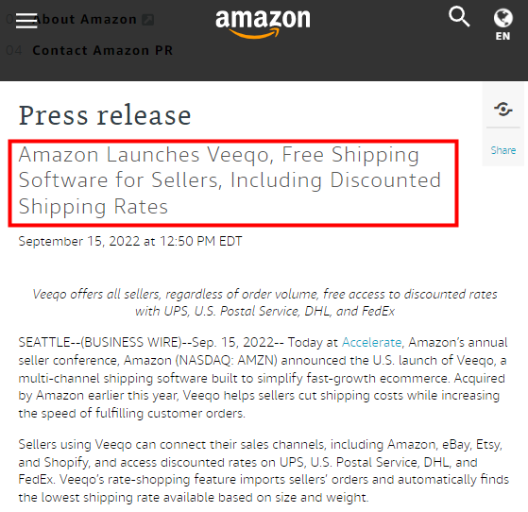Click the external-link icon beside About Amazon

point(147,20)
